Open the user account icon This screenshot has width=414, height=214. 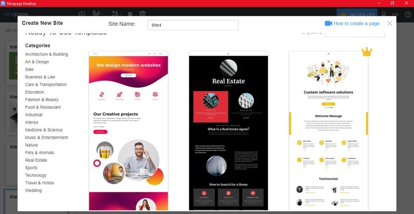pos(383,14)
